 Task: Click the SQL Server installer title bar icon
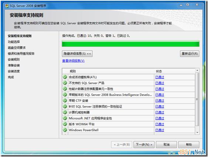7,6
